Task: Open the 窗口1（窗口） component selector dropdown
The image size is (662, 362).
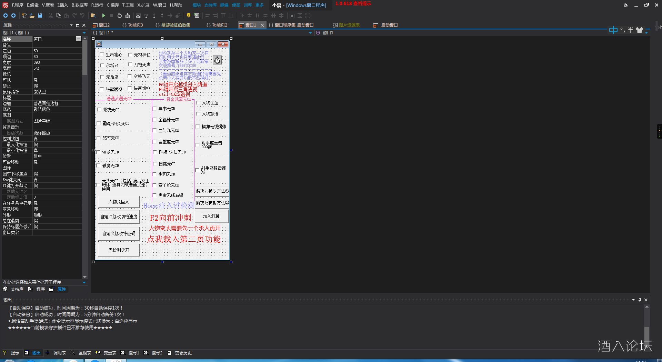Action: click(x=84, y=32)
